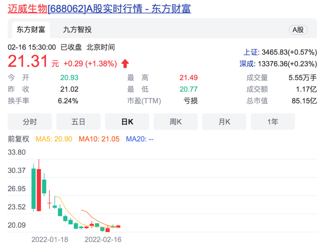This screenshot has width=327, height=247.
Task: Switch chart to 五日 view
Action: pos(78,122)
